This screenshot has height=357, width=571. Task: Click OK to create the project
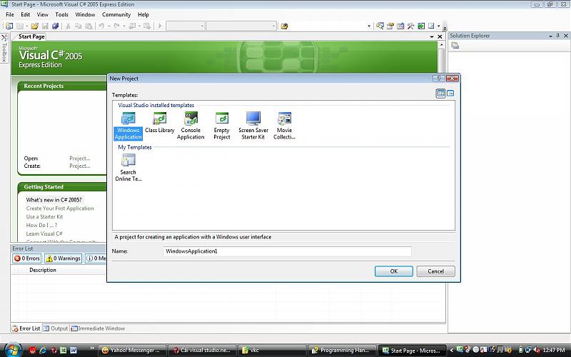tap(393, 271)
